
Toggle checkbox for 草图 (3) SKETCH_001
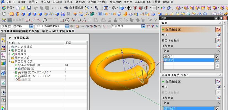pyautogui.click(x=16, y=72)
